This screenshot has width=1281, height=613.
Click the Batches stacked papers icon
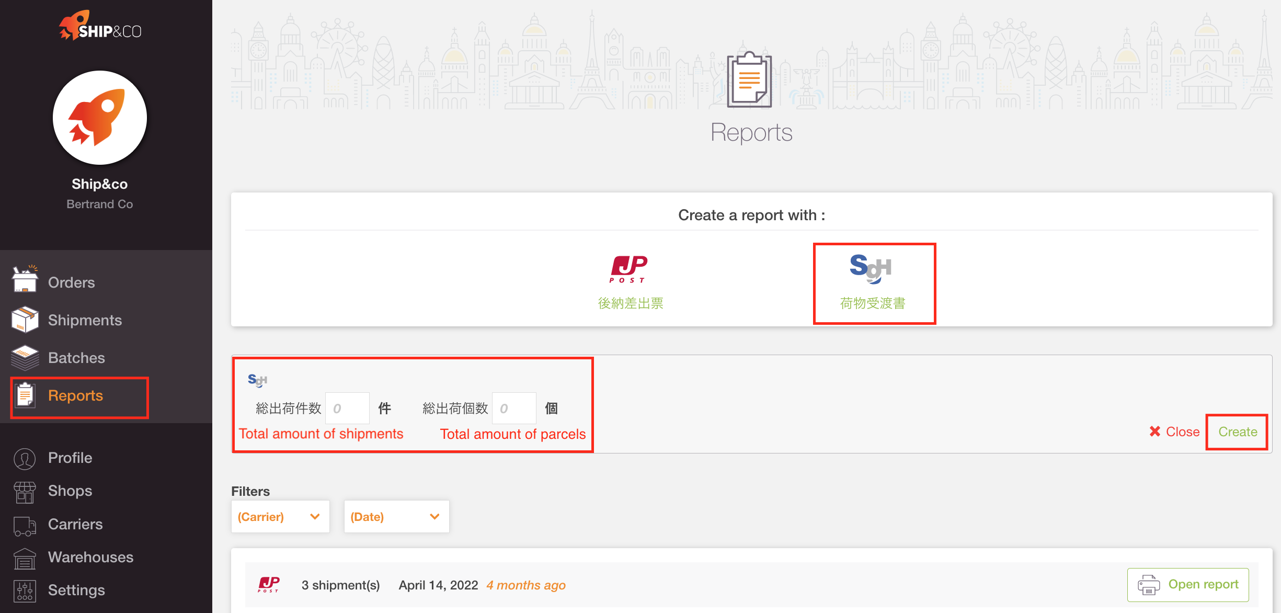[25, 358]
